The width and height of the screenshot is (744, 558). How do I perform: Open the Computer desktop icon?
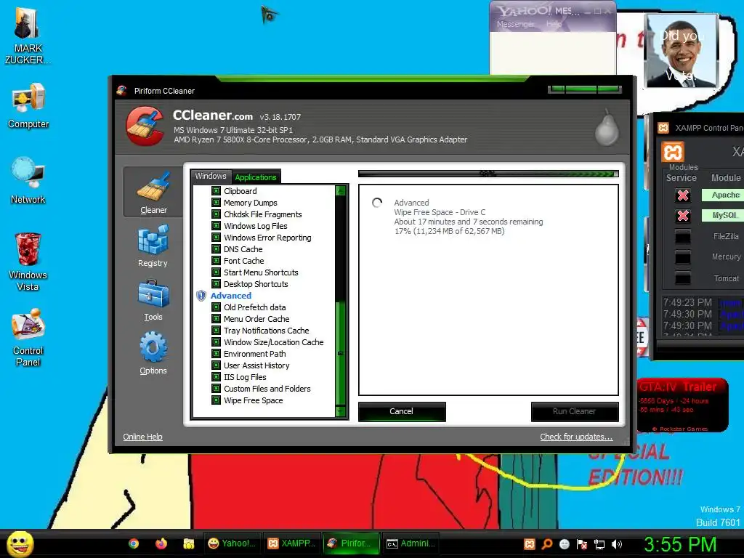click(x=28, y=105)
